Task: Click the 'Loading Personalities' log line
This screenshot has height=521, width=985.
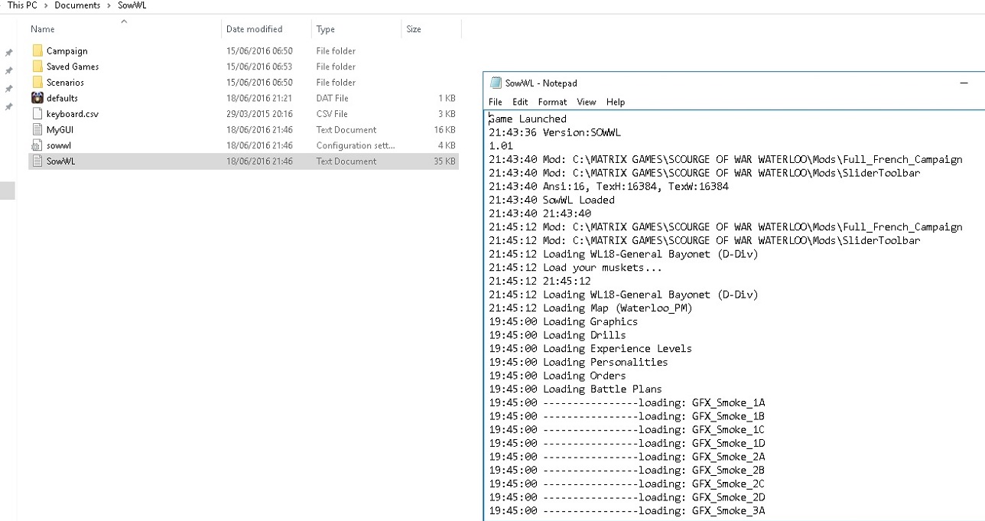Action: (x=578, y=362)
